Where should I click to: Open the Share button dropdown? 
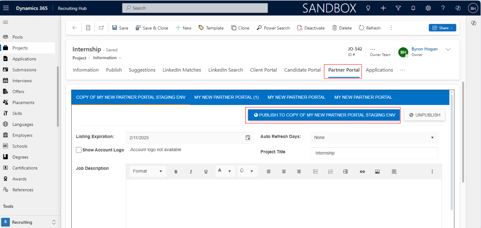point(442,28)
